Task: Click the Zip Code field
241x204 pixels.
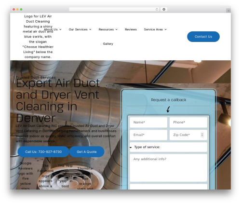Action: click(188, 135)
